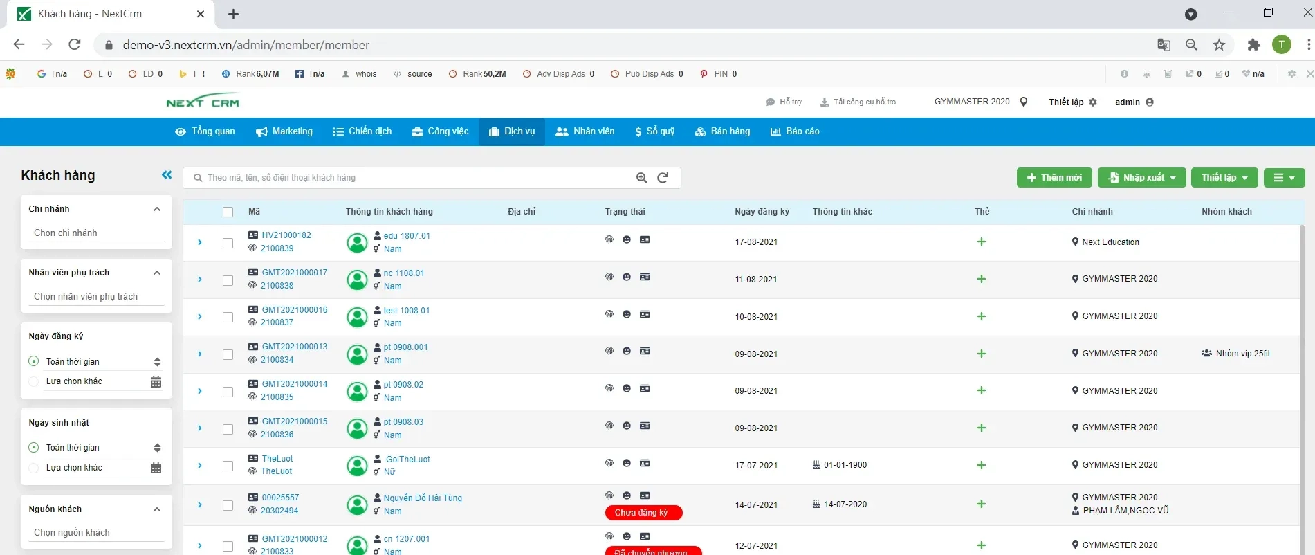Open the Tổng quan menu

point(205,131)
